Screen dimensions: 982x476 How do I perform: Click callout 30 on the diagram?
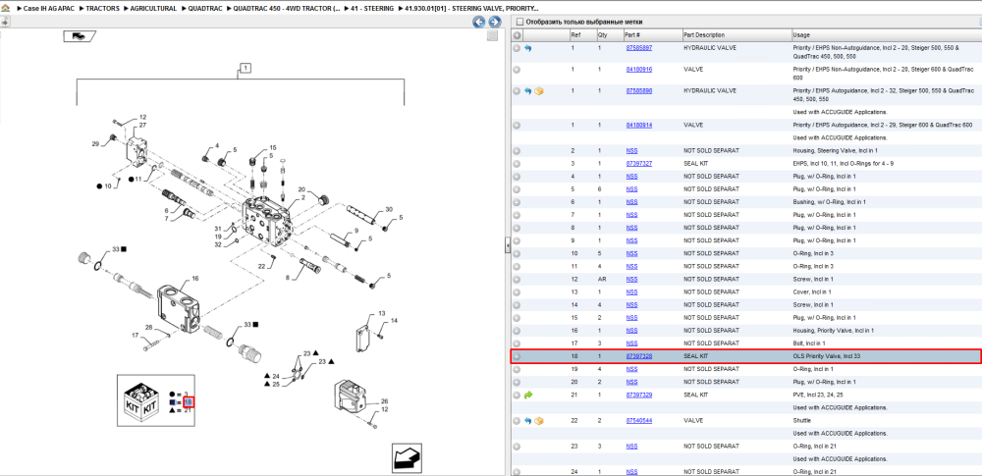click(x=388, y=209)
